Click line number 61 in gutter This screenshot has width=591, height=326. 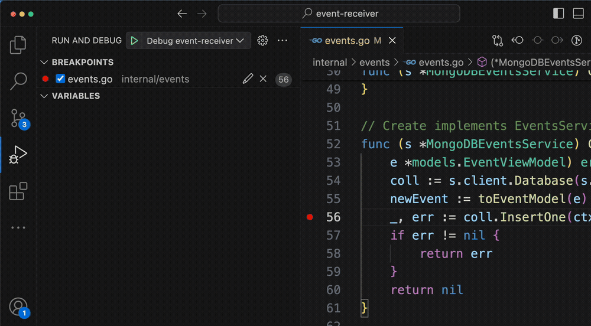[333, 308]
